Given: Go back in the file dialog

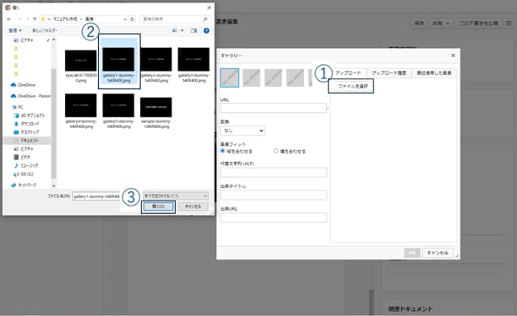Looking at the screenshot, I should tap(9, 19).
